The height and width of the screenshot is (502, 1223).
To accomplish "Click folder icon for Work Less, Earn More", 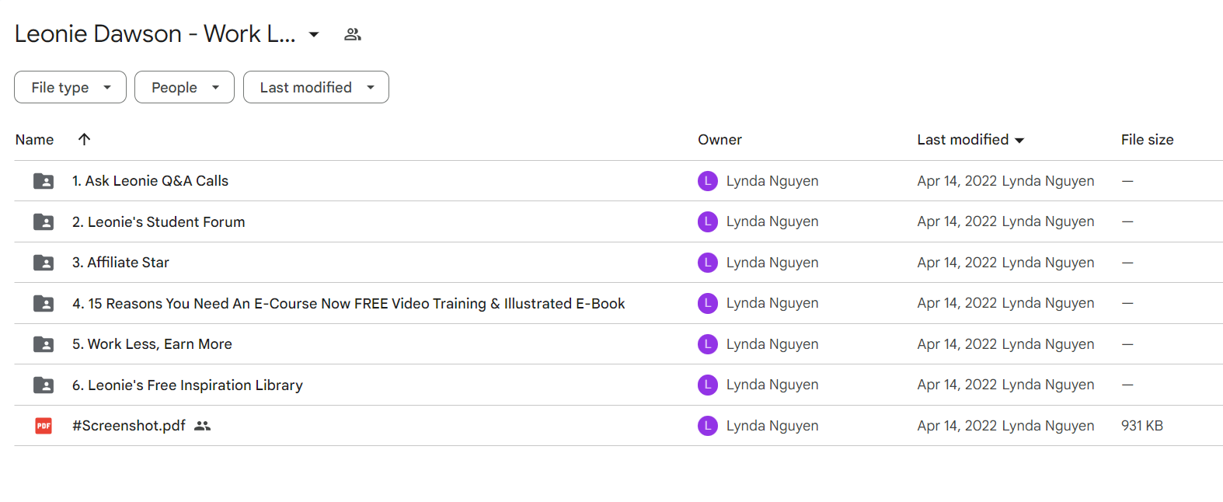I will (44, 344).
